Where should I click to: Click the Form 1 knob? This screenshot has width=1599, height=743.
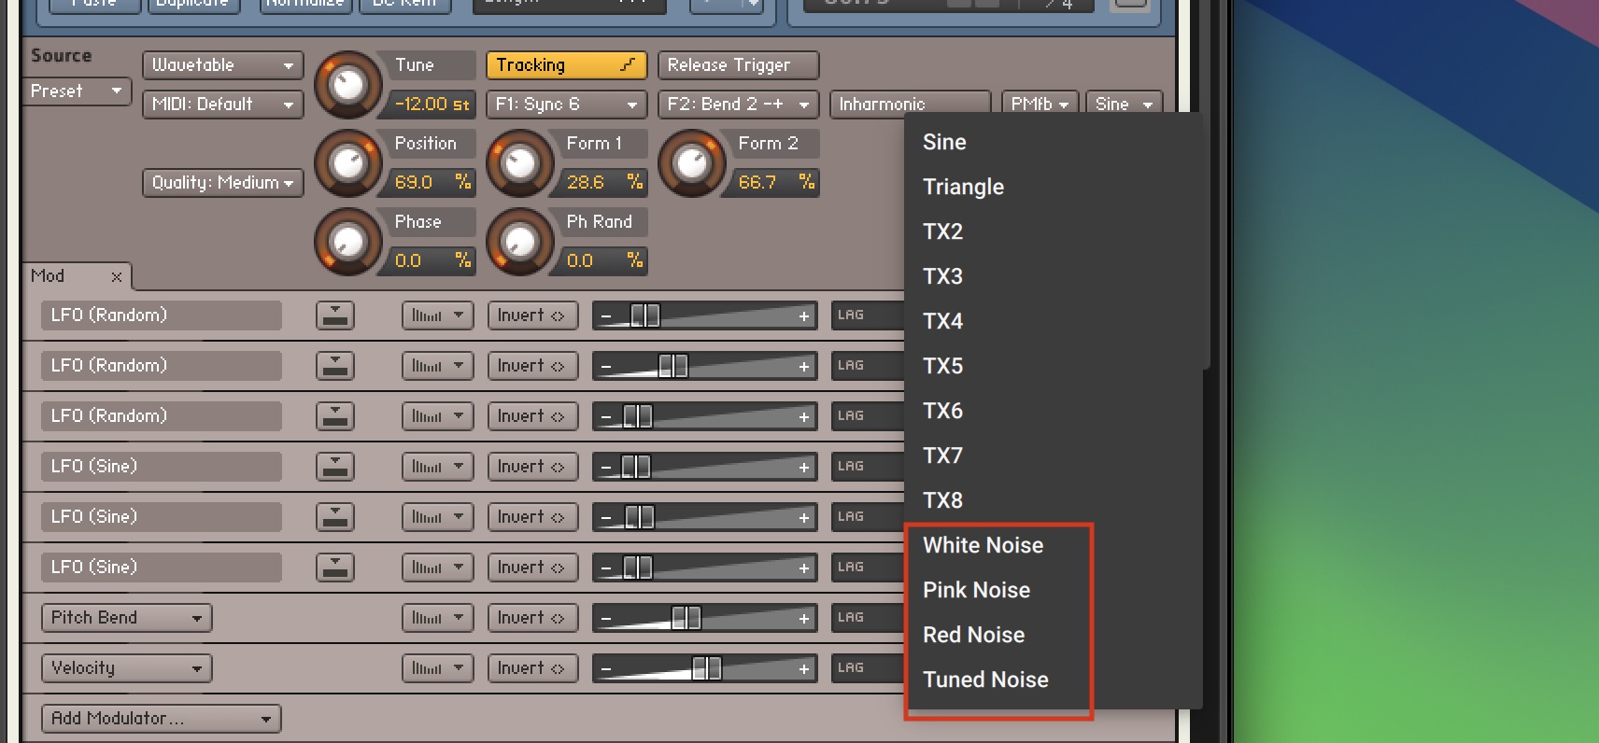click(x=520, y=163)
